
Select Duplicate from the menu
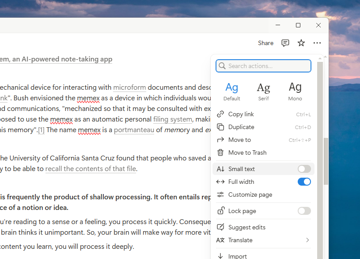click(263, 127)
